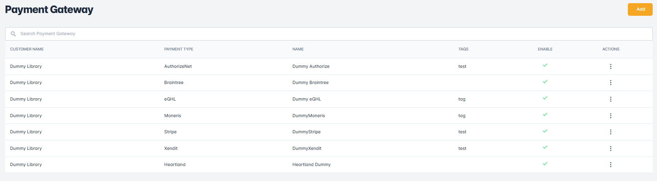Click the Dummy eGHL gateway name
The width and height of the screenshot is (657, 181).
click(x=306, y=99)
